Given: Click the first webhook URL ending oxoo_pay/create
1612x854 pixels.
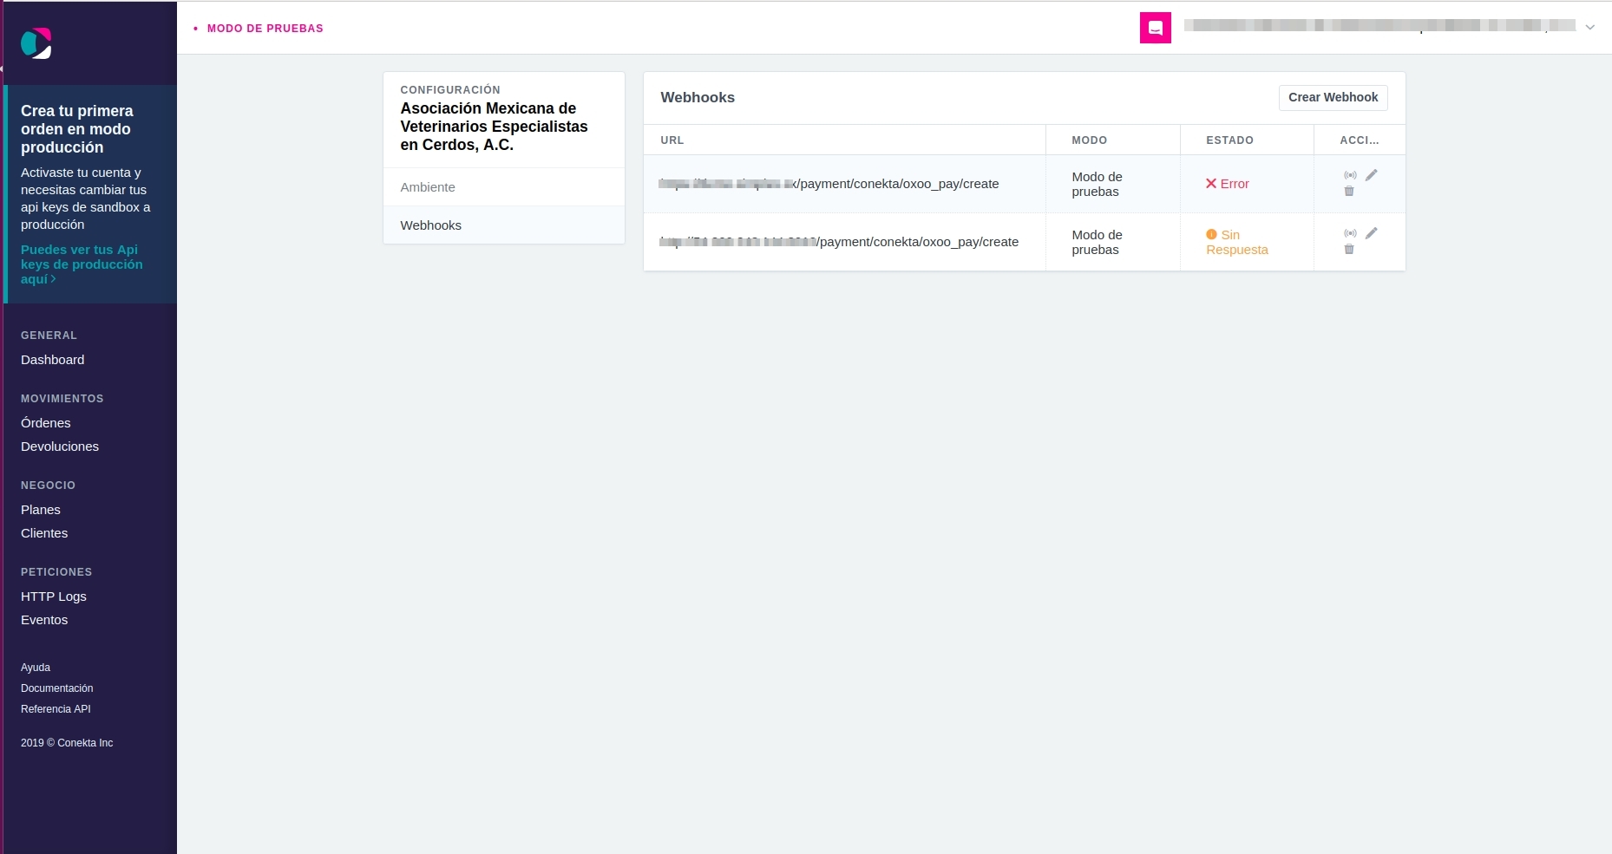Looking at the screenshot, I should pos(829,184).
